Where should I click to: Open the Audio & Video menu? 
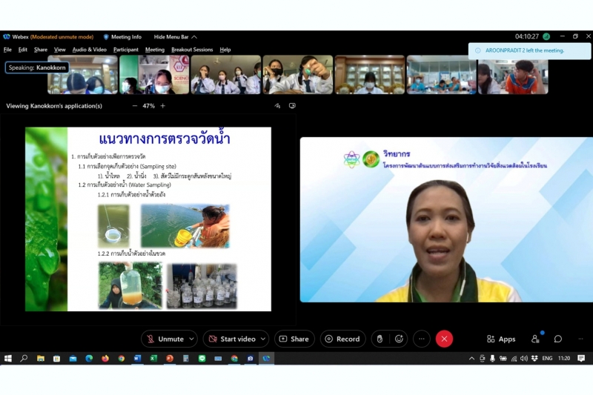pyautogui.click(x=89, y=50)
